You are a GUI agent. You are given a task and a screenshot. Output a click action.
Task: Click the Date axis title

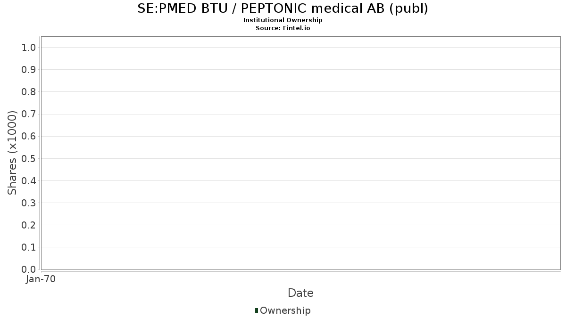[x=300, y=293]
